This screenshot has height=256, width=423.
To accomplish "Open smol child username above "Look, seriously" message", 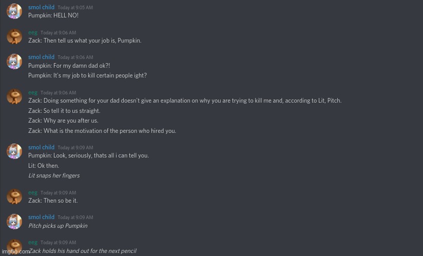I will click(41, 147).
